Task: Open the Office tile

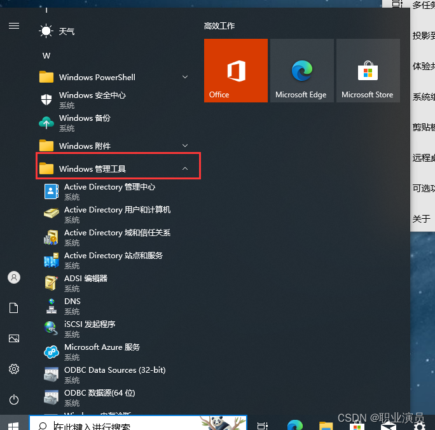Action: (236, 71)
